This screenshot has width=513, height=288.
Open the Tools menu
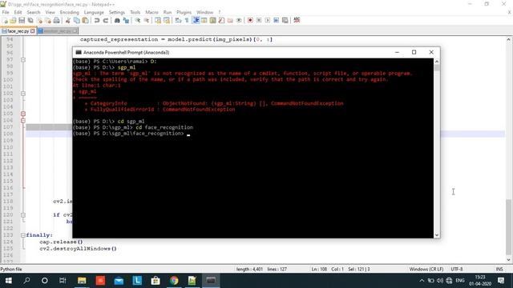coord(135,12)
